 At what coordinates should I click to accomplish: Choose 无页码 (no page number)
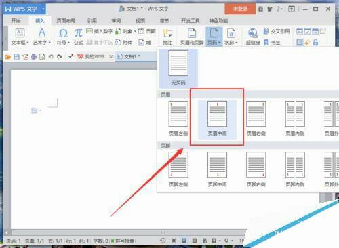178,68
